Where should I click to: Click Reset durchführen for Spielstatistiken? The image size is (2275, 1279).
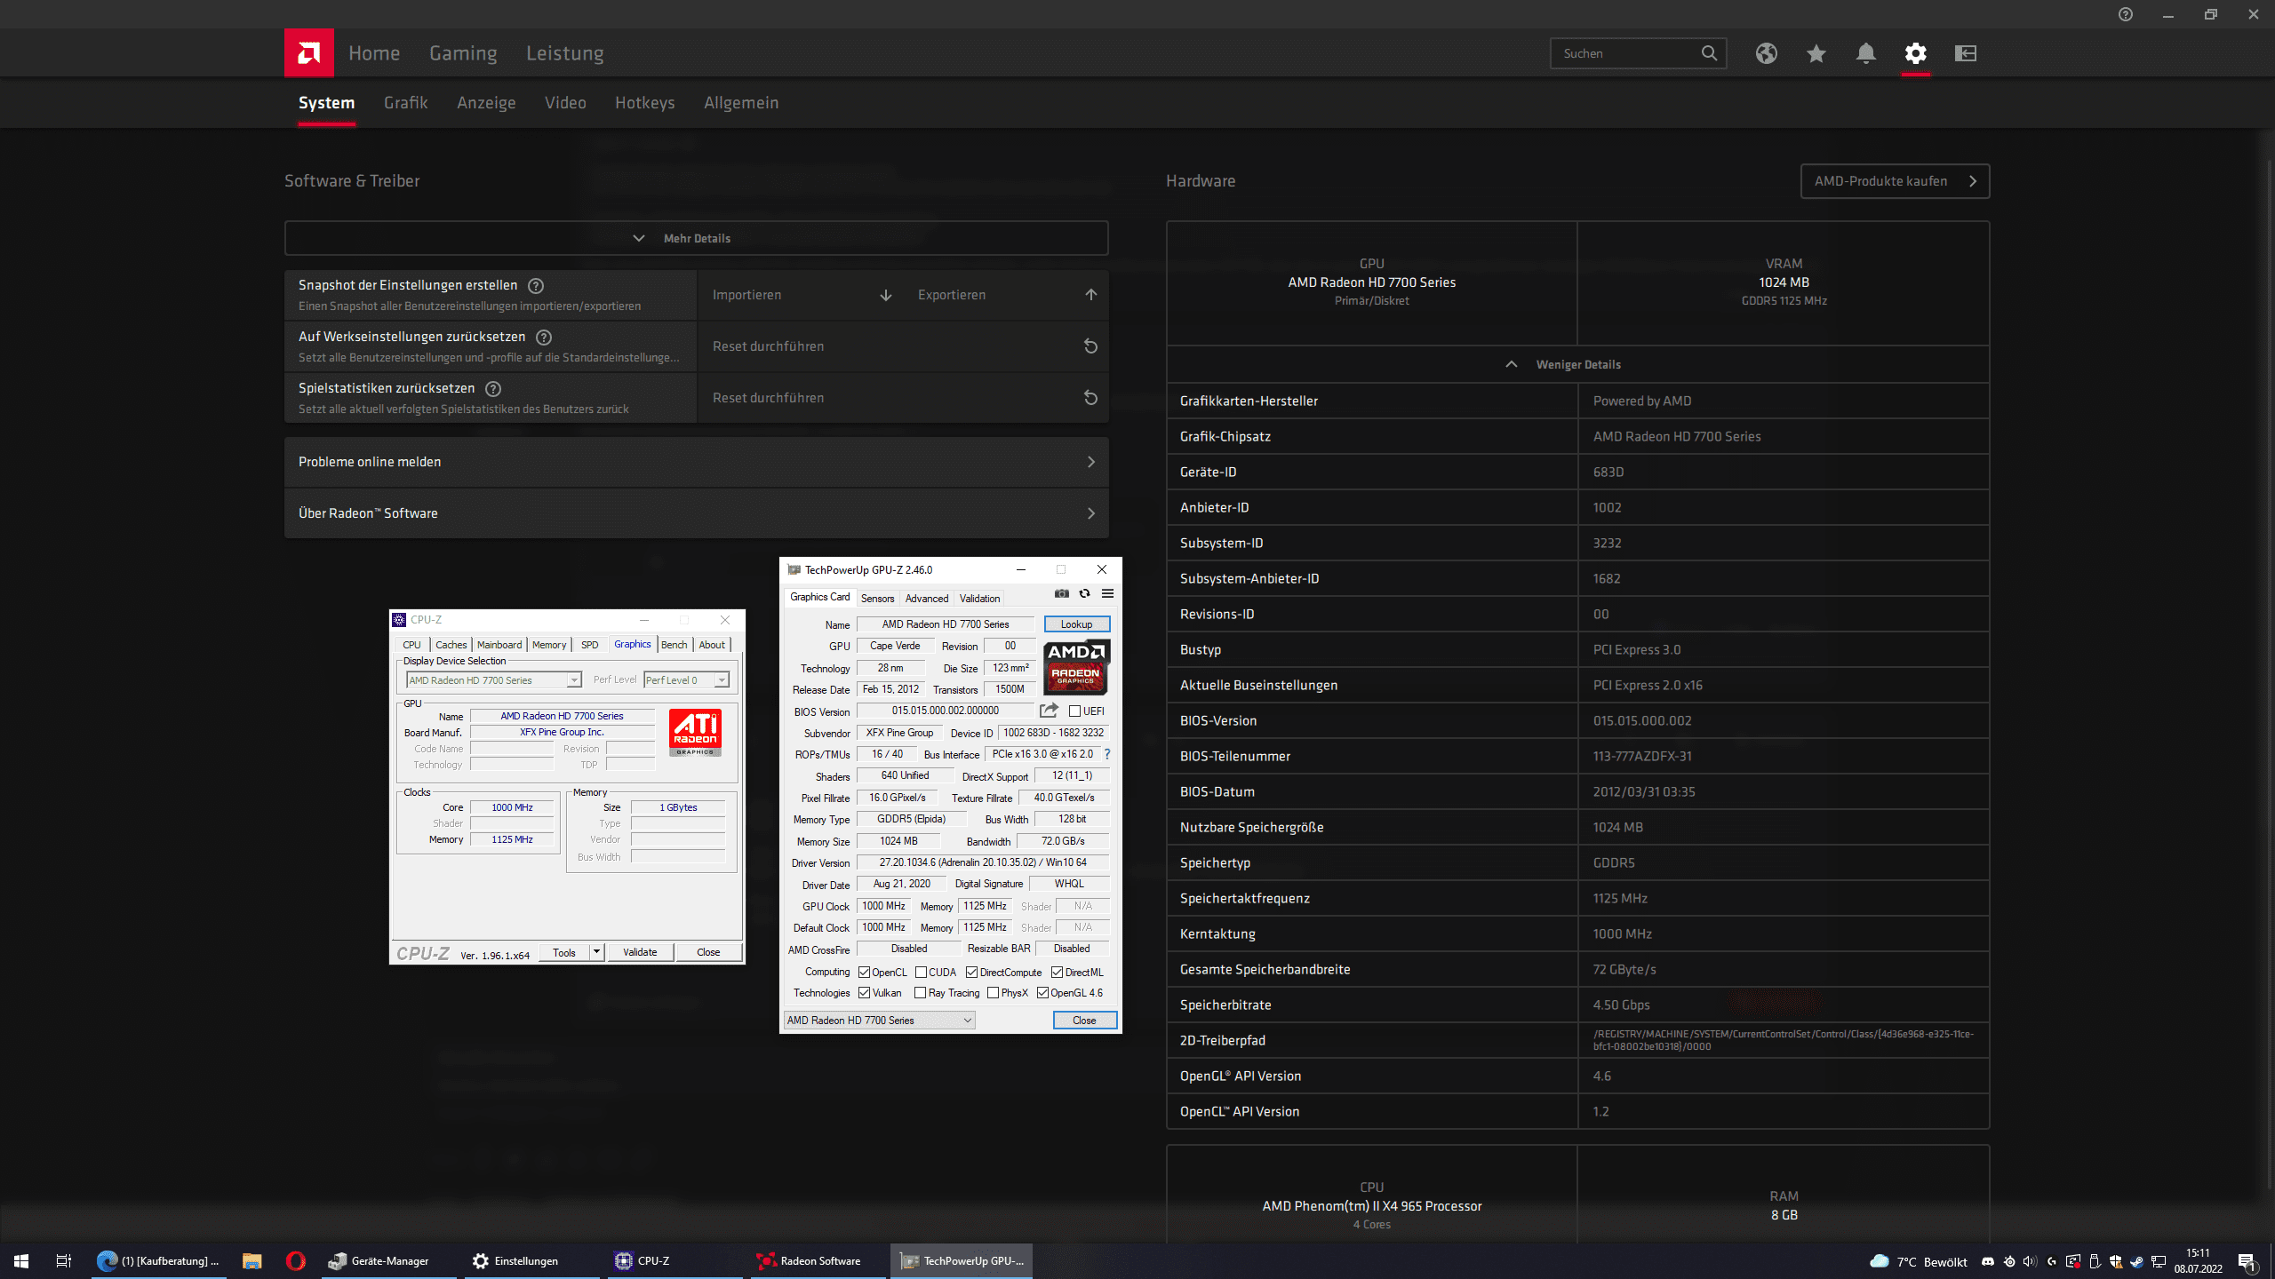(x=903, y=398)
